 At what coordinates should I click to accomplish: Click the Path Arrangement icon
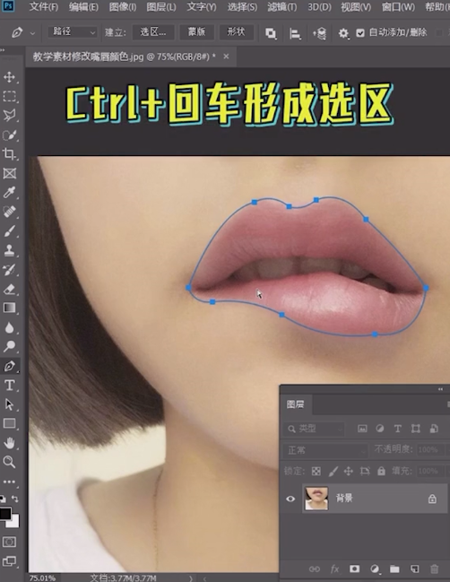pos(319,34)
